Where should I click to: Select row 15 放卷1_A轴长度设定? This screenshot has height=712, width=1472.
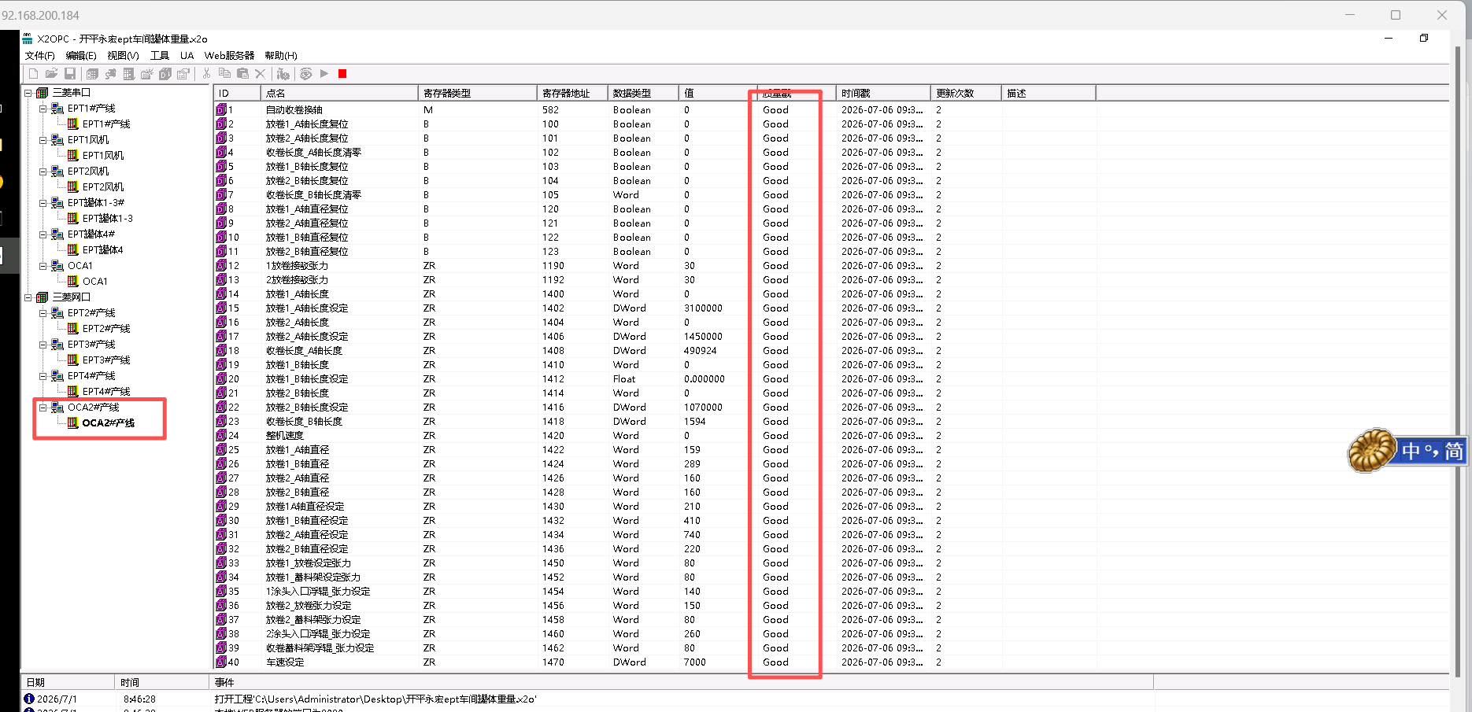coord(830,308)
